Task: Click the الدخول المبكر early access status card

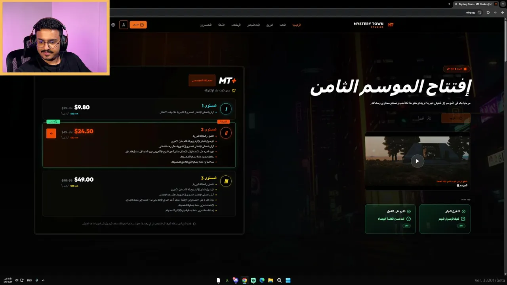Action: click(445, 219)
